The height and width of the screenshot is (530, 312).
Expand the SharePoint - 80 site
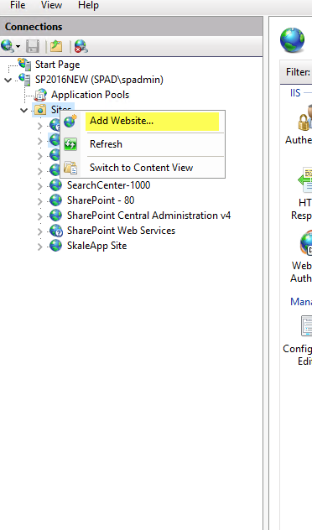pos(40,201)
